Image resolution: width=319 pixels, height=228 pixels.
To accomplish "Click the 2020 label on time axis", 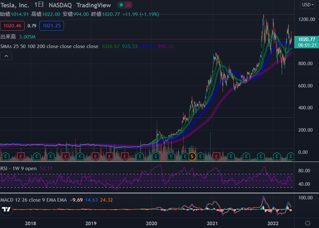I will pyautogui.click(x=151, y=223).
